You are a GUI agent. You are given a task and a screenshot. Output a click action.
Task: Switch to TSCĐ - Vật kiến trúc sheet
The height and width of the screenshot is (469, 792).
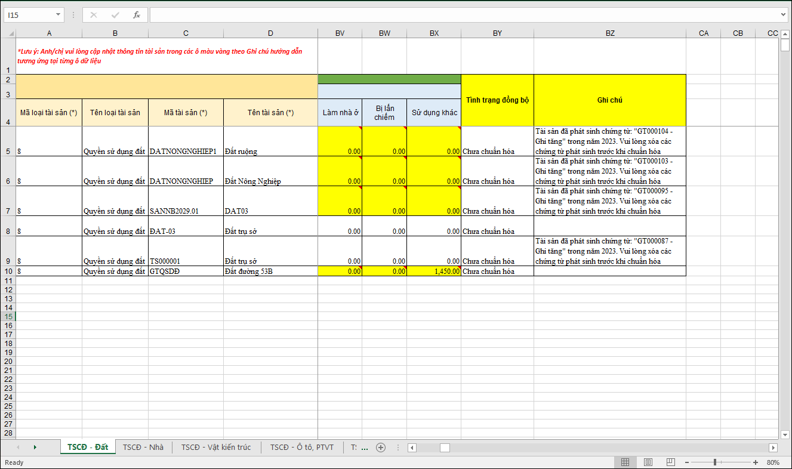tap(216, 448)
